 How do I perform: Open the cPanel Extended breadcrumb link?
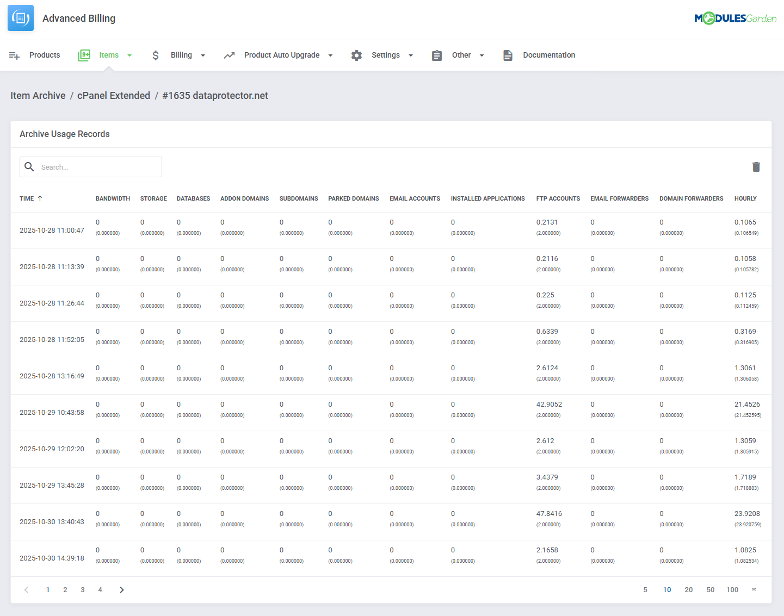(x=113, y=95)
